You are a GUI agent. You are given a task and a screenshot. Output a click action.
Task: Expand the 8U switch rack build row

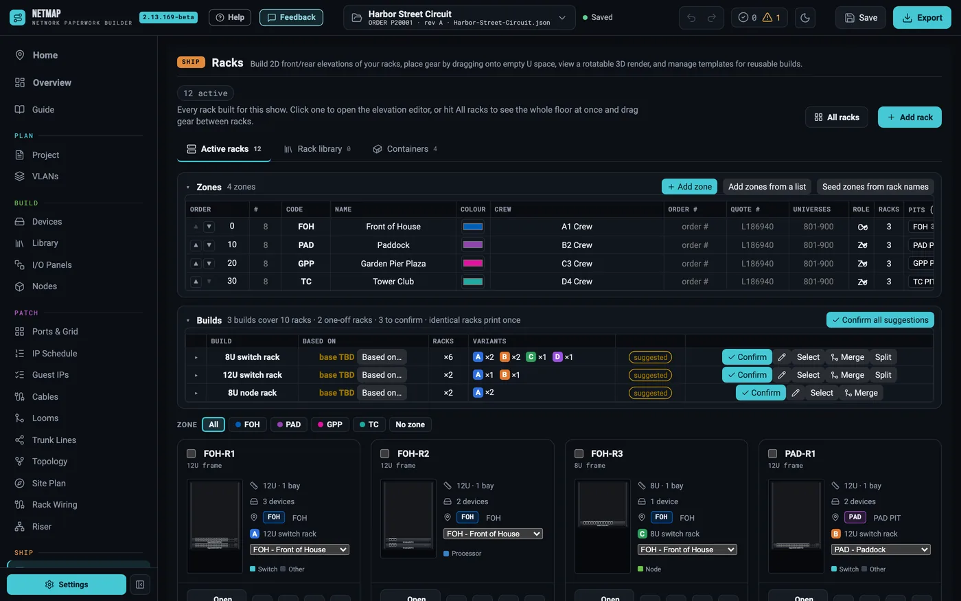click(x=196, y=357)
